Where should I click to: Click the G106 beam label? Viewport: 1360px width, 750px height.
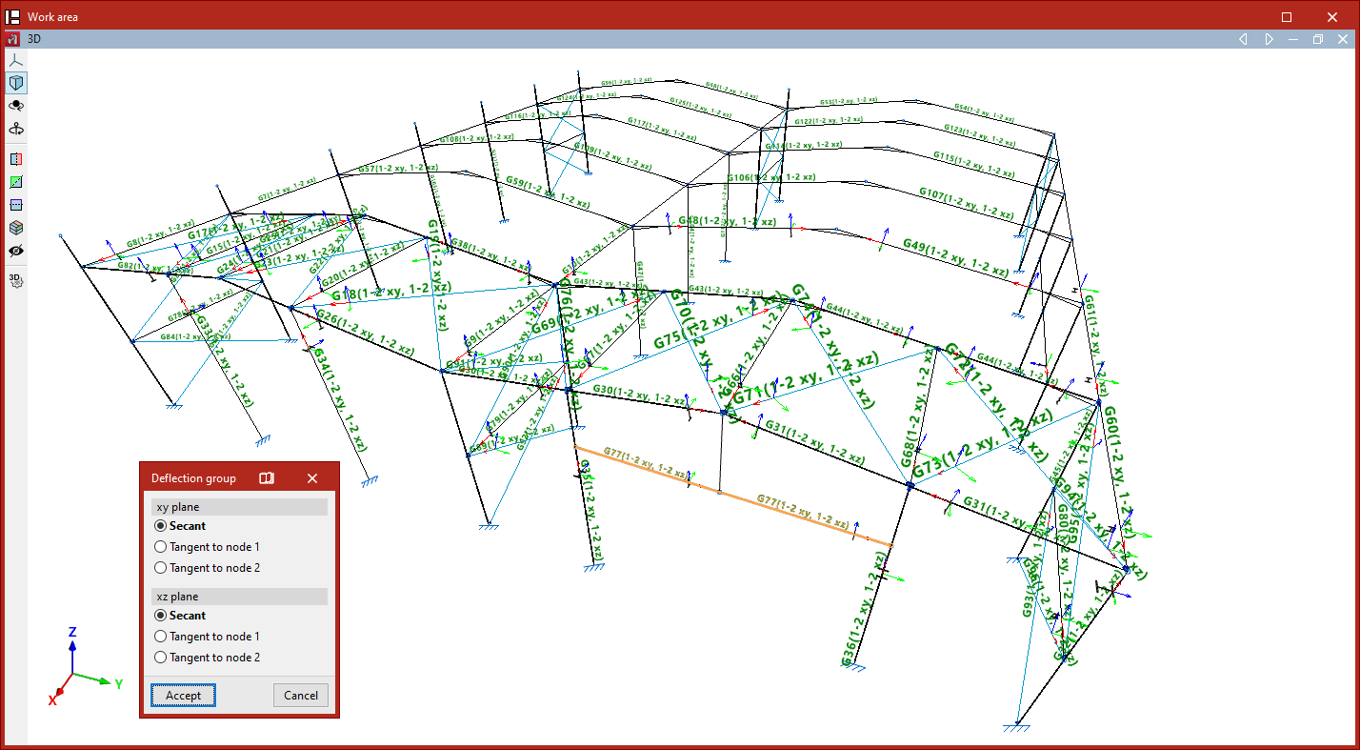tap(771, 177)
